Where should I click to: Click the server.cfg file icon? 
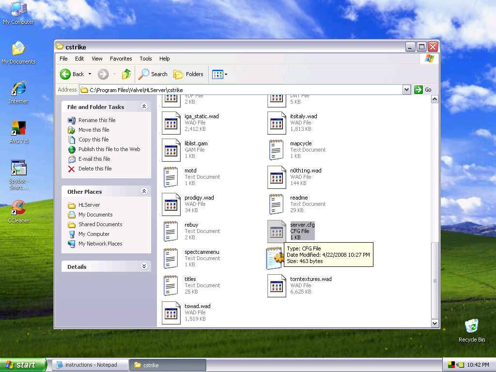tap(277, 232)
